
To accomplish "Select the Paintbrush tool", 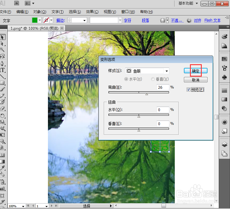I will (2, 89).
